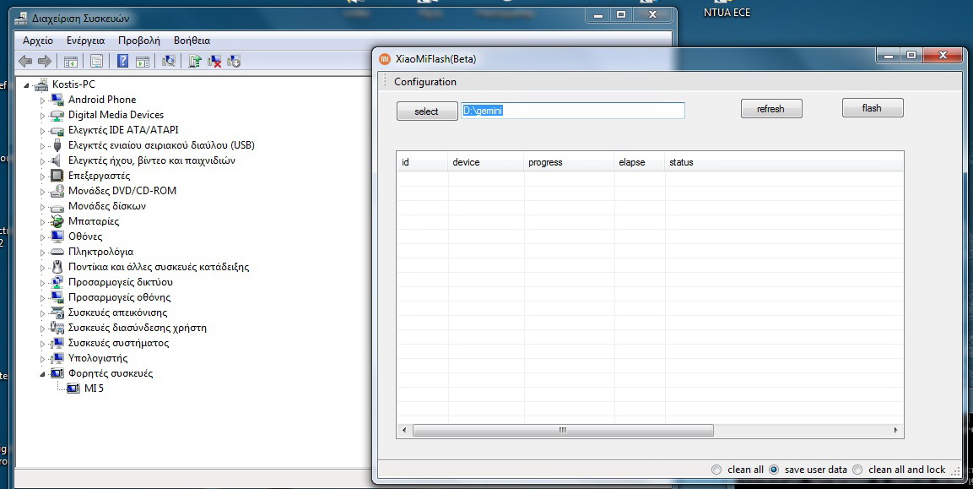Open the Properties toolbar icon in Device Manager
This screenshot has width=973, height=489.
pos(96,61)
